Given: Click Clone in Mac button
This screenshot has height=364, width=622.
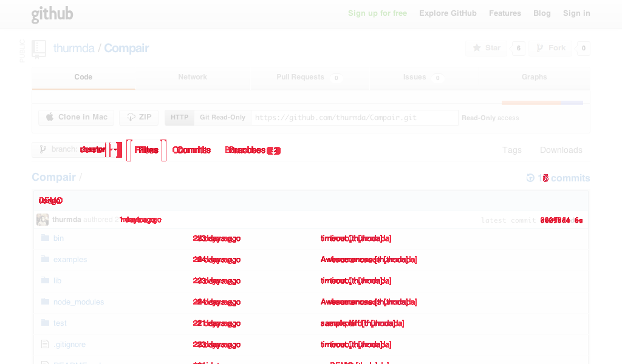Looking at the screenshot, I should click(x=76, y=117).
